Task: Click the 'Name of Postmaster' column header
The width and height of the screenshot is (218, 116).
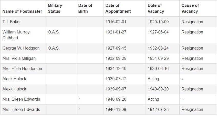Action: click(22, 11)
